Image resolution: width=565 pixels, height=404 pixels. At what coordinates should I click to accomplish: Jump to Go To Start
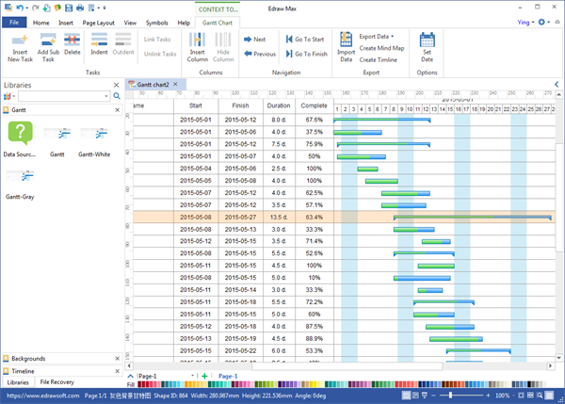306,40
